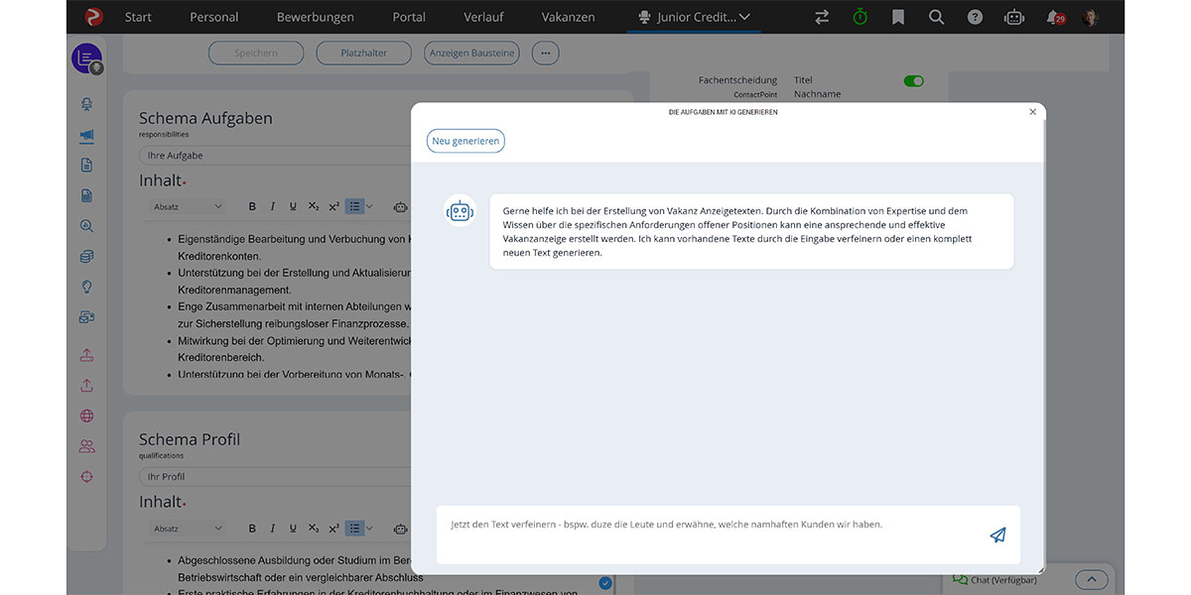Click the megaphone icon in left sidebar
1191x595 pixels.
[x=87, y=136]
